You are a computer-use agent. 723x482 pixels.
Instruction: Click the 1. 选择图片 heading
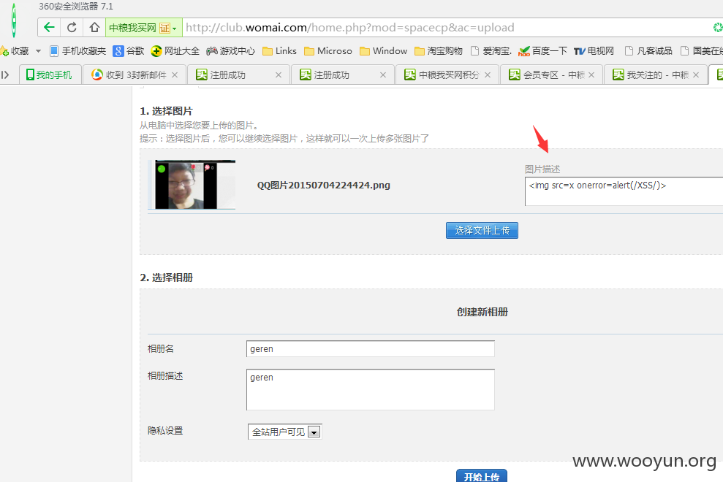pyautogui.click(x=167, y=111)
